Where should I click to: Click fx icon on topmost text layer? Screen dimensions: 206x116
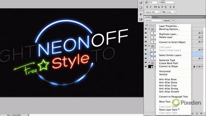(200, 33)
